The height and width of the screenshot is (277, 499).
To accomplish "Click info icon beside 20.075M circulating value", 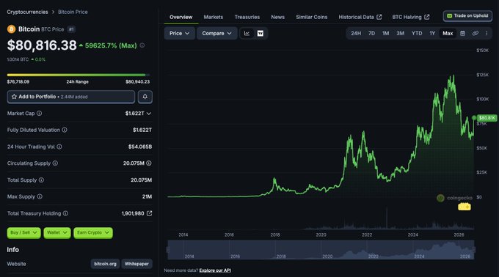I will click(x=149, y=163).
